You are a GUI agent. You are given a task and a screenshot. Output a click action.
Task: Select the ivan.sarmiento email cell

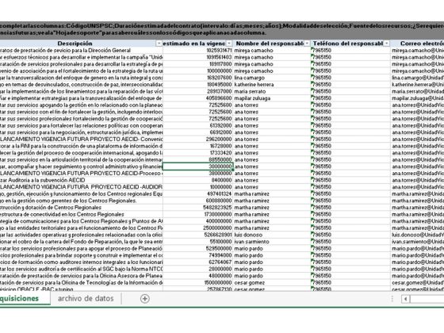coord(417,242)
